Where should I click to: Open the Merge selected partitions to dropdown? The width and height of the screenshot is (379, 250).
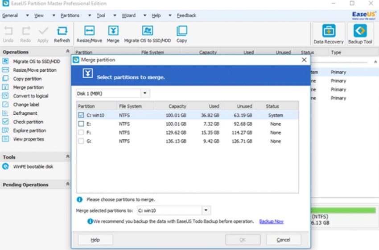[x=206, y=210]
